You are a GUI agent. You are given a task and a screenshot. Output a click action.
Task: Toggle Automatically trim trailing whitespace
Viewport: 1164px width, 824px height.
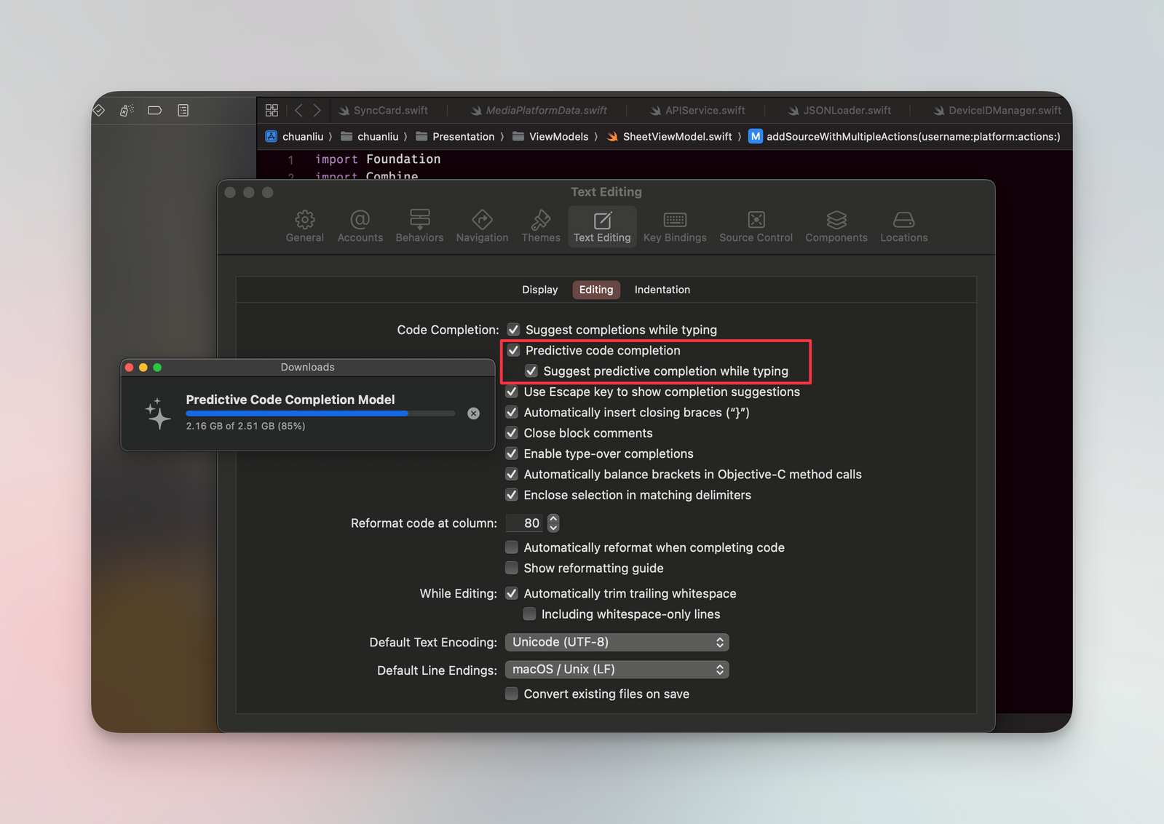[x=512, y=594]
